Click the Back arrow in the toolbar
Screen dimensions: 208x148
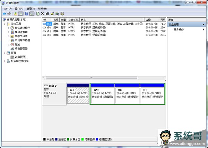point(5,13)
